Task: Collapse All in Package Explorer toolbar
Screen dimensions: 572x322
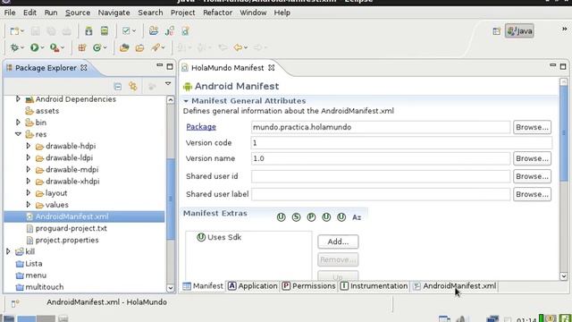Action: pyautogui.click(x=117, y=87)
